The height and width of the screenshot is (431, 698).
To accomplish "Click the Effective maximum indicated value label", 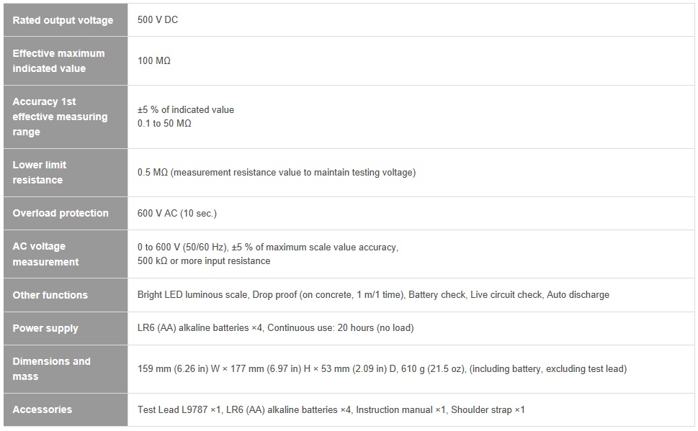I will click(x=58, y=61).
